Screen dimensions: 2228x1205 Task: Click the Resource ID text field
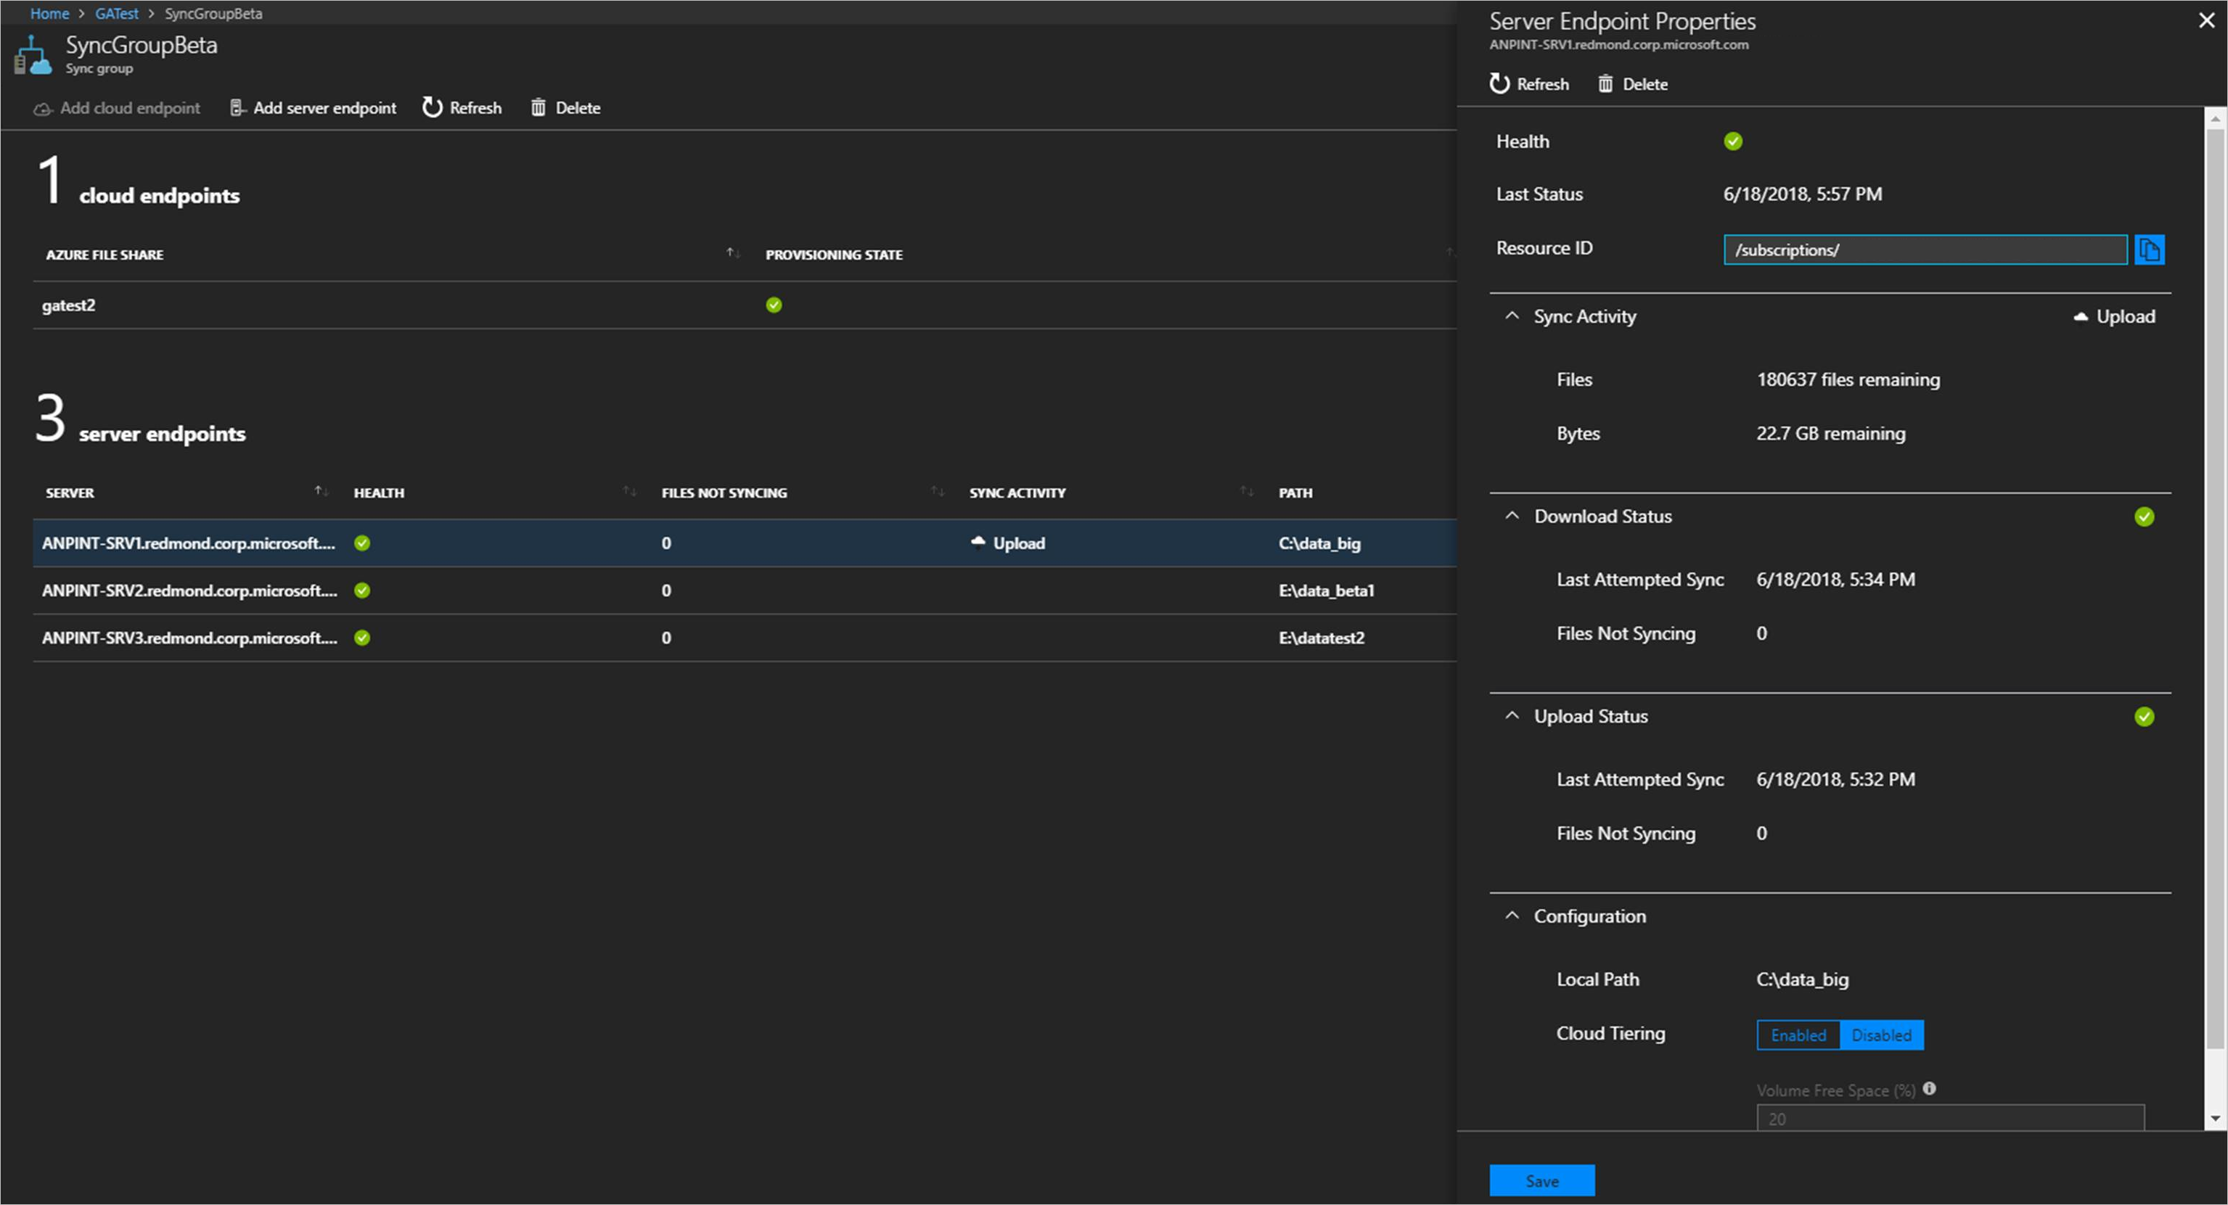tap(1925, 250)
